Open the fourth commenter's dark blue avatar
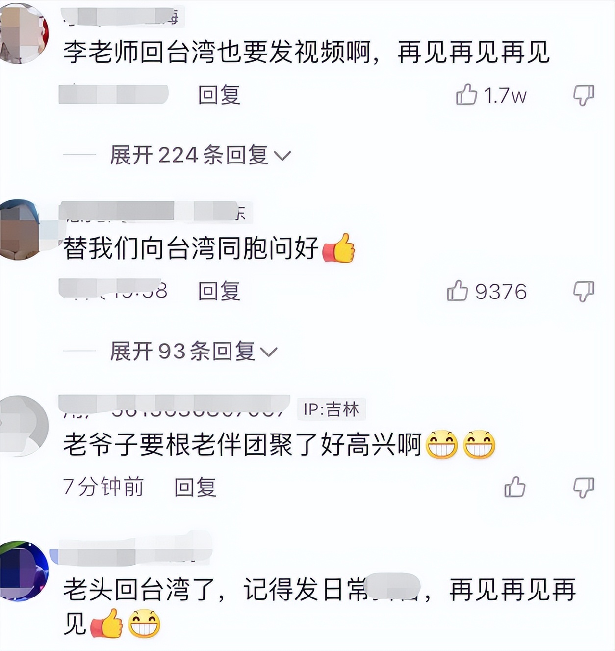Screen dimensions: 615x651 pyautogui.click(x=23, y=571)
